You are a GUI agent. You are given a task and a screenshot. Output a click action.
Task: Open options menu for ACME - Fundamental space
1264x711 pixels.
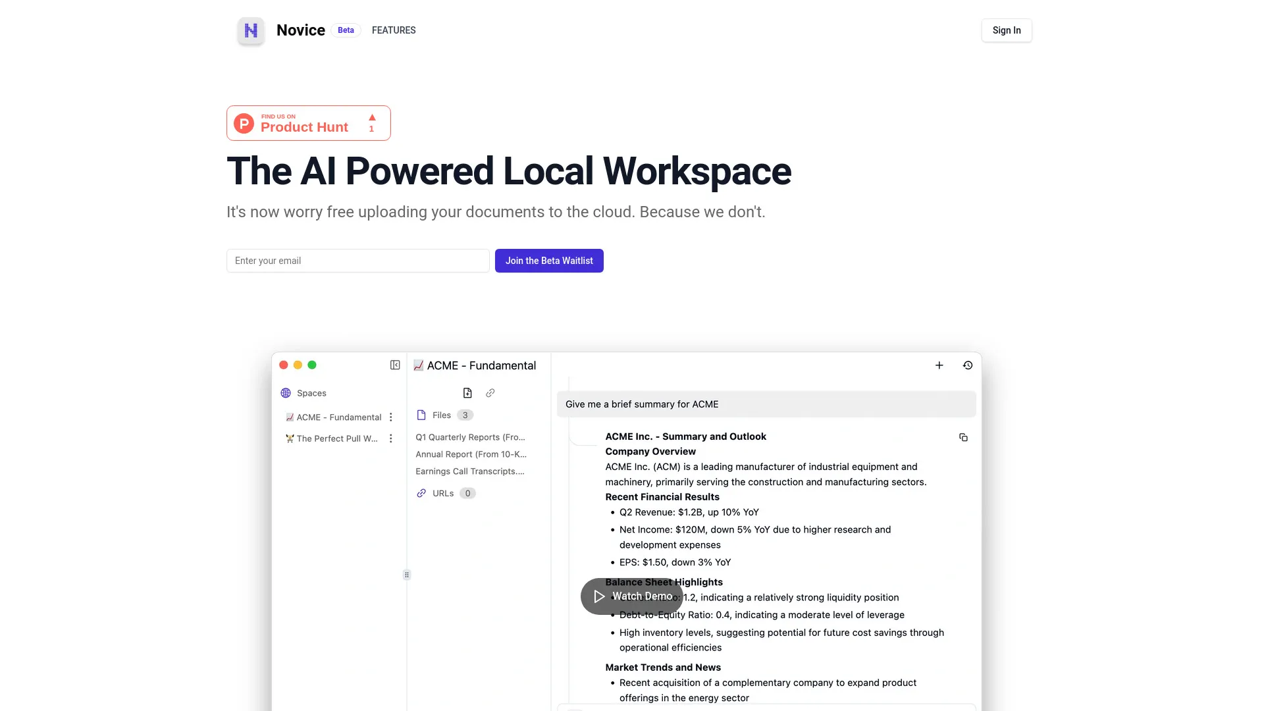point(391,417)
